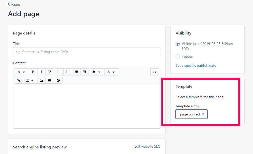This screenshot has height=154, width=253.
Task: Select the Hidden radio button
Action: (178, 56)
